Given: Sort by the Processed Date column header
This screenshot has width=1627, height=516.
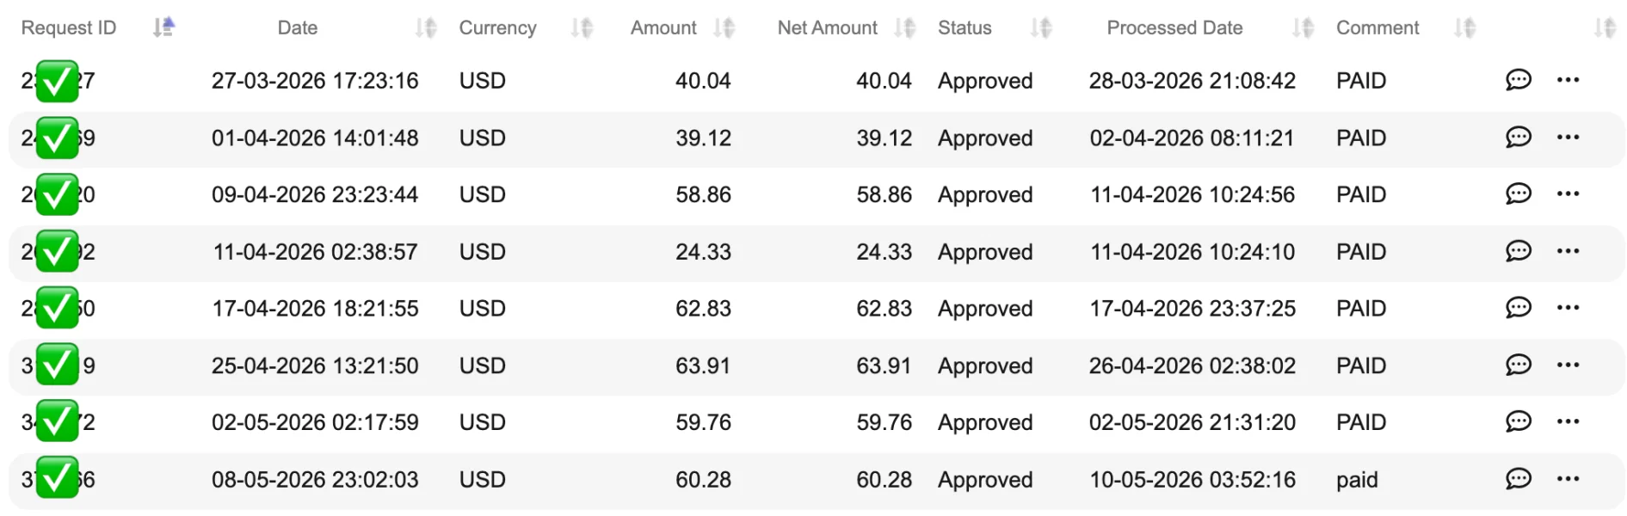Looking at the screenshot, I should pos(1303,28).
